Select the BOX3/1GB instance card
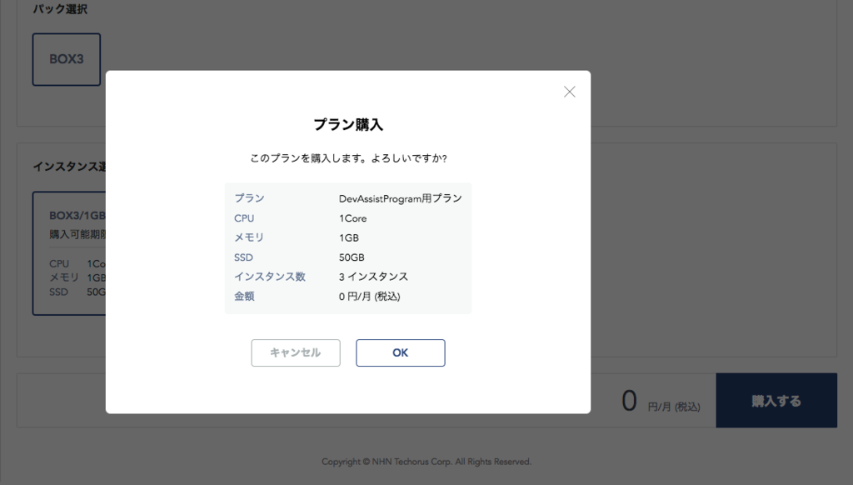853x485 pixels. (69, 253)
